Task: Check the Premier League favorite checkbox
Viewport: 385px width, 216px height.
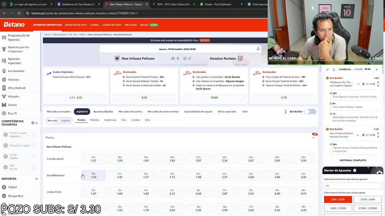Action: [34, 135]
